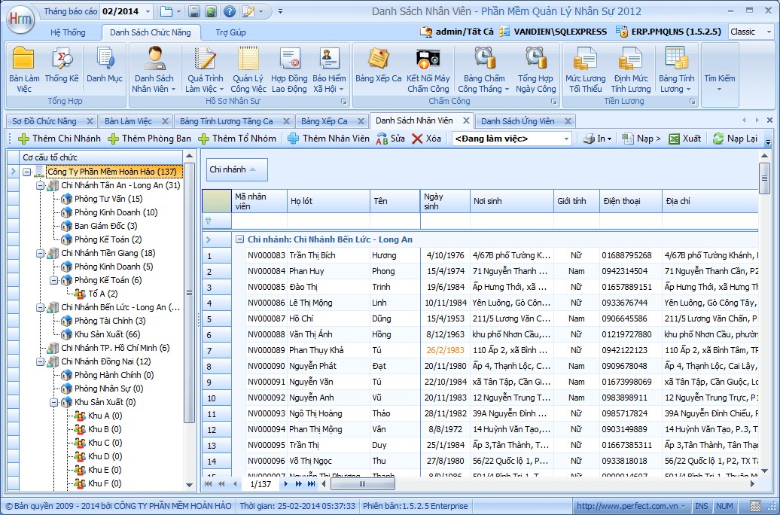Collapse Chi Nhánh Tân An - Long An node

click(41, 185)
